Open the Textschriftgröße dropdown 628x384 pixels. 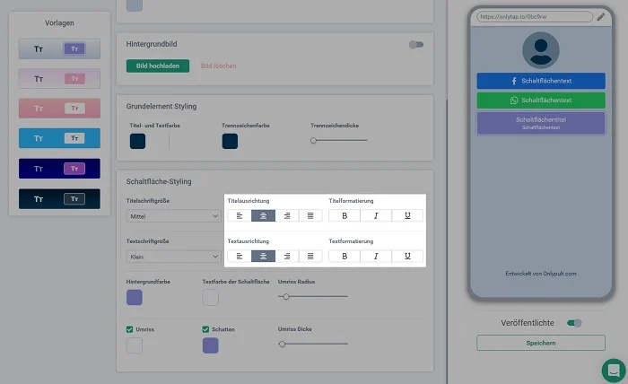(x=173, y=257)
